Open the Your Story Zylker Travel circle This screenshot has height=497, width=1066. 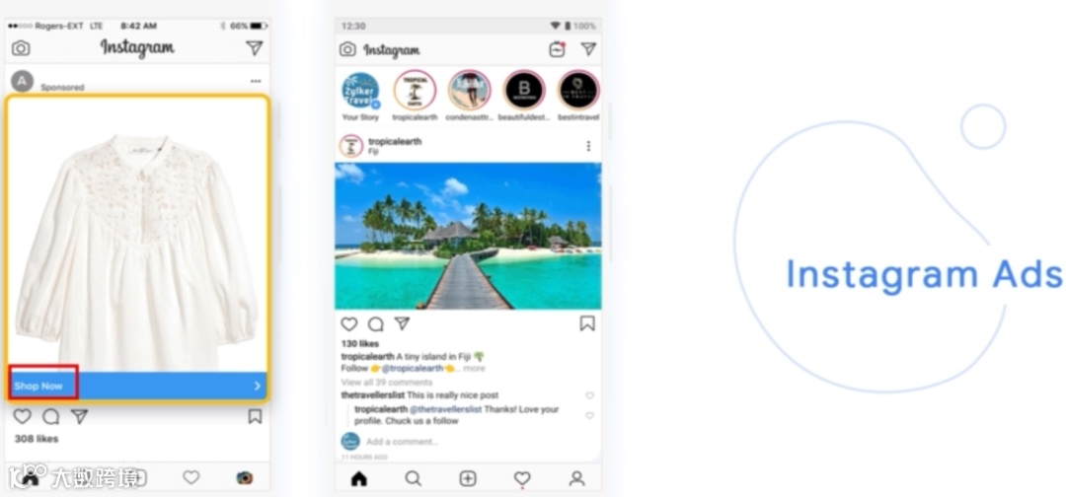pos(360,91)
